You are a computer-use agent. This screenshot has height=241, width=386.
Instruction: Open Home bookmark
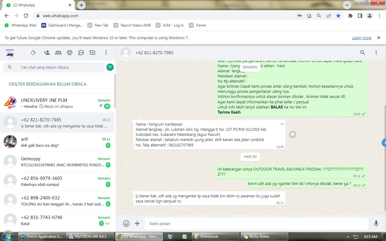197,25
